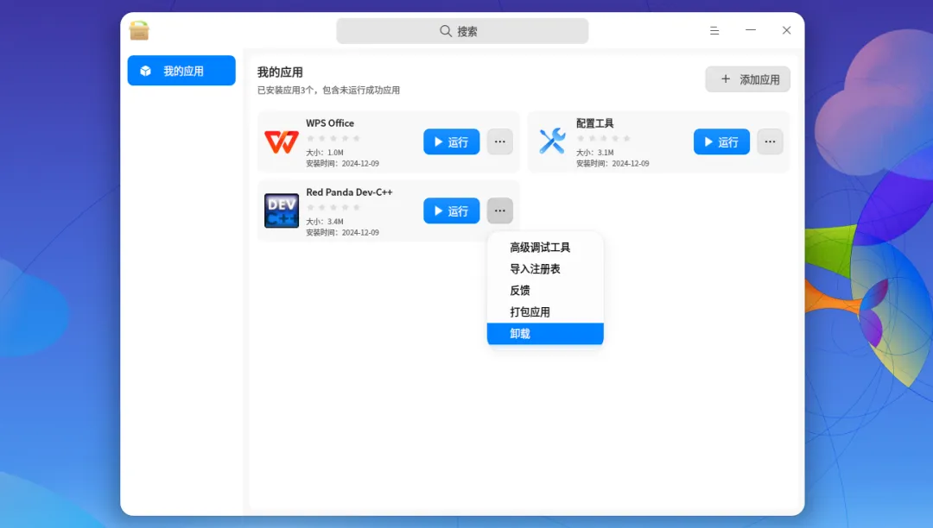The height and width of the screenshot is (528, 933).
Task: Click the Red Panda Dev-C++ icon
Action: coord(282,211)
